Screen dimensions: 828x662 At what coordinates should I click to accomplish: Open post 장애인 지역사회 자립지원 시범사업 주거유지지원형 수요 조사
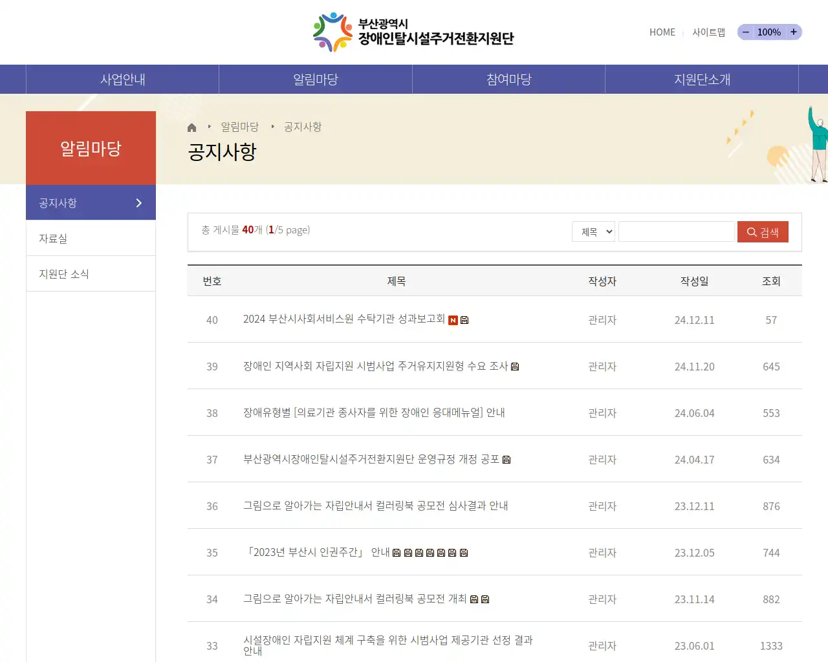point(376,366)
